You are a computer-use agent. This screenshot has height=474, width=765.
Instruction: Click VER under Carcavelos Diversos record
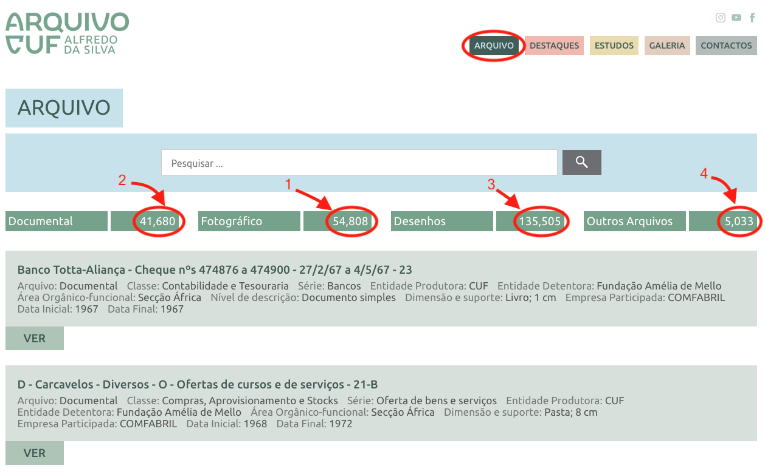[35, 453]
